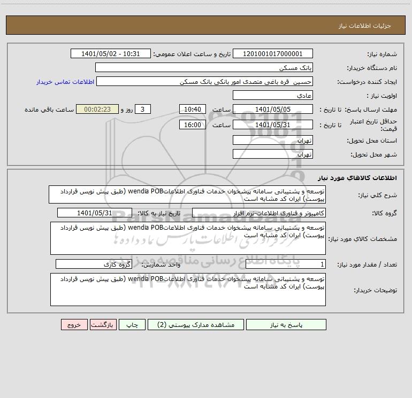Click the خروج exit button
The height and width of the screenshot is (398, 412).
pos(74,324)
